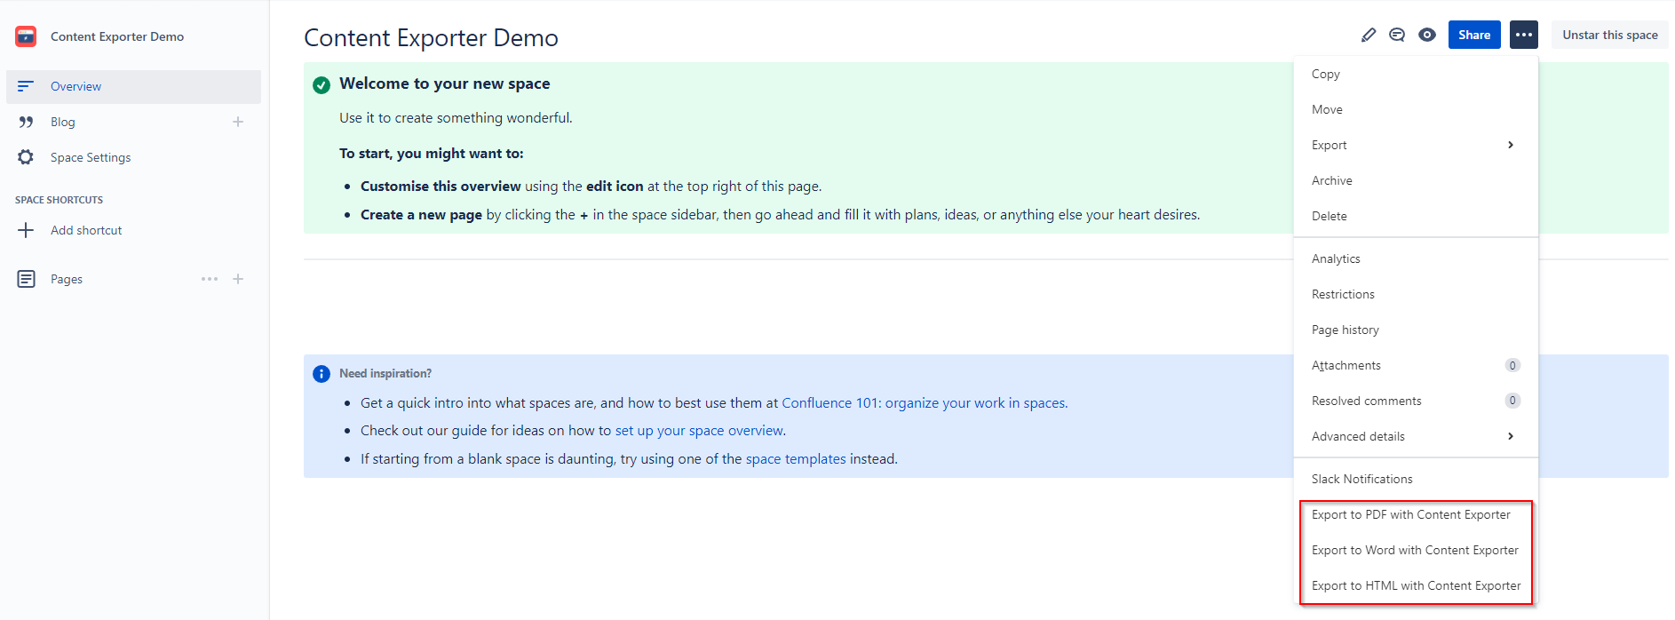
Task: Select Export to Word with Content Exporter
Action: (1415, 550)
